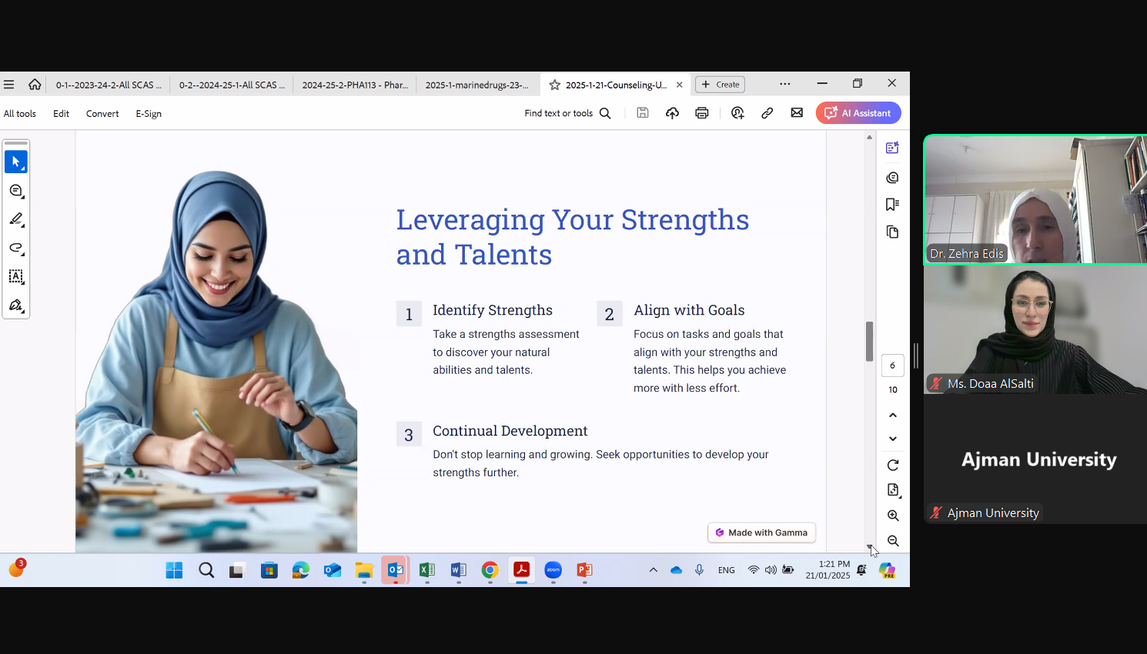Screen dimensions: 1147x654
Task: Share the PDF by email envelope icon
Action: [797, 113]
